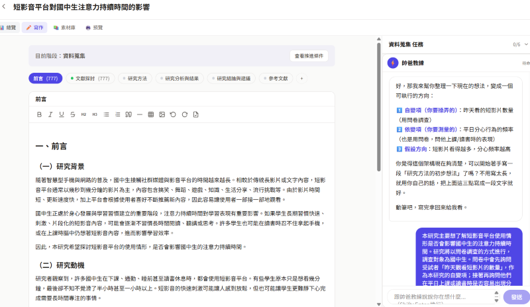Screen dimensions: 530x307
Task: Toggle bold formatting in editor toolbar
Action: click(39, 114)
